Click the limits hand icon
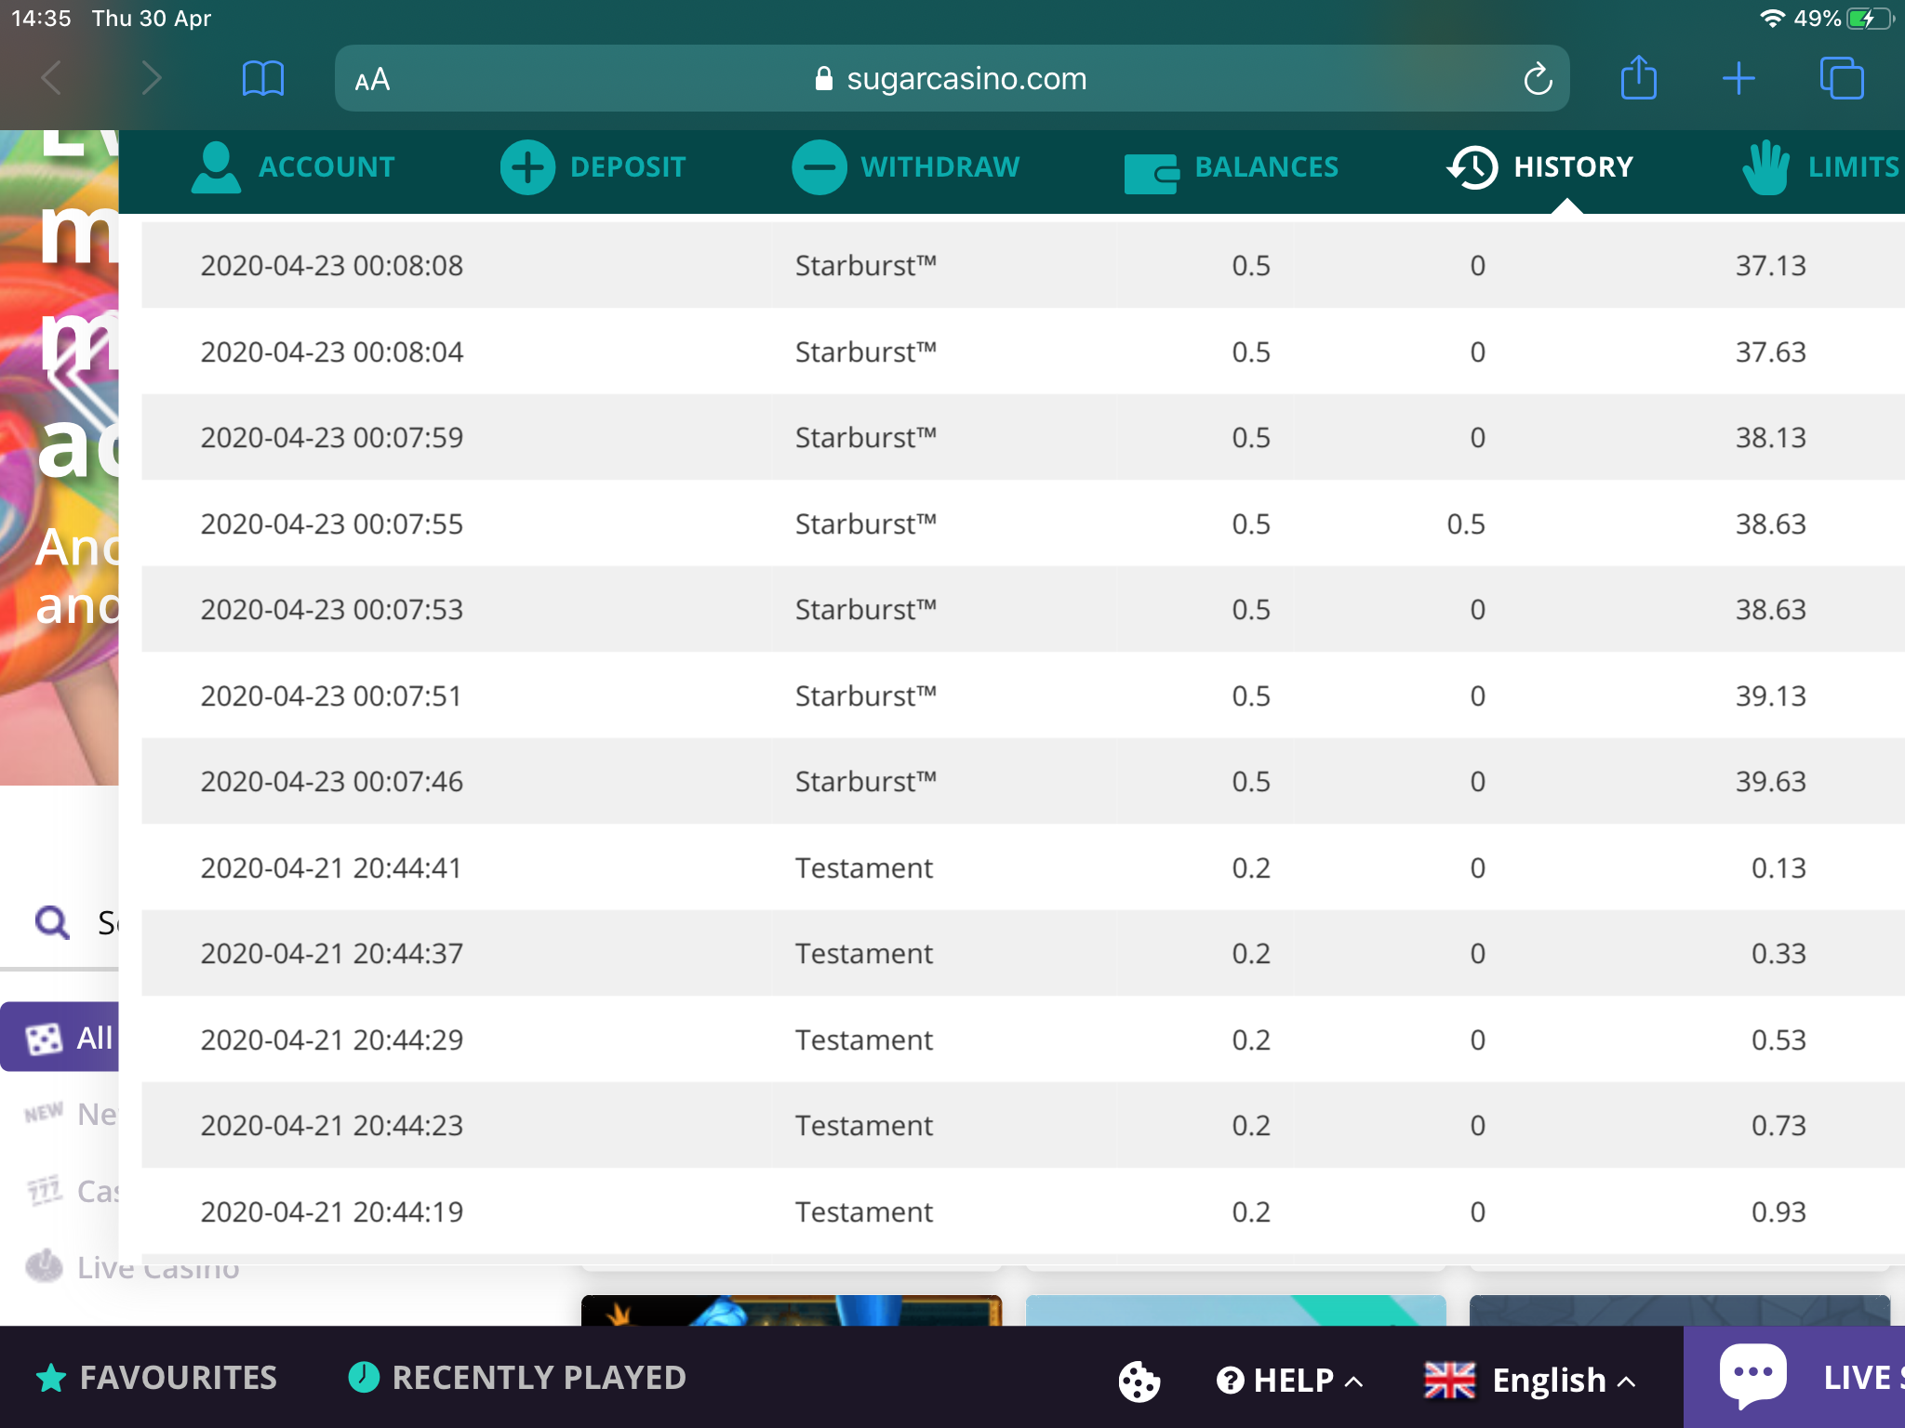Screen dimensions: 1905x1428 click(x=1765, y=167)
